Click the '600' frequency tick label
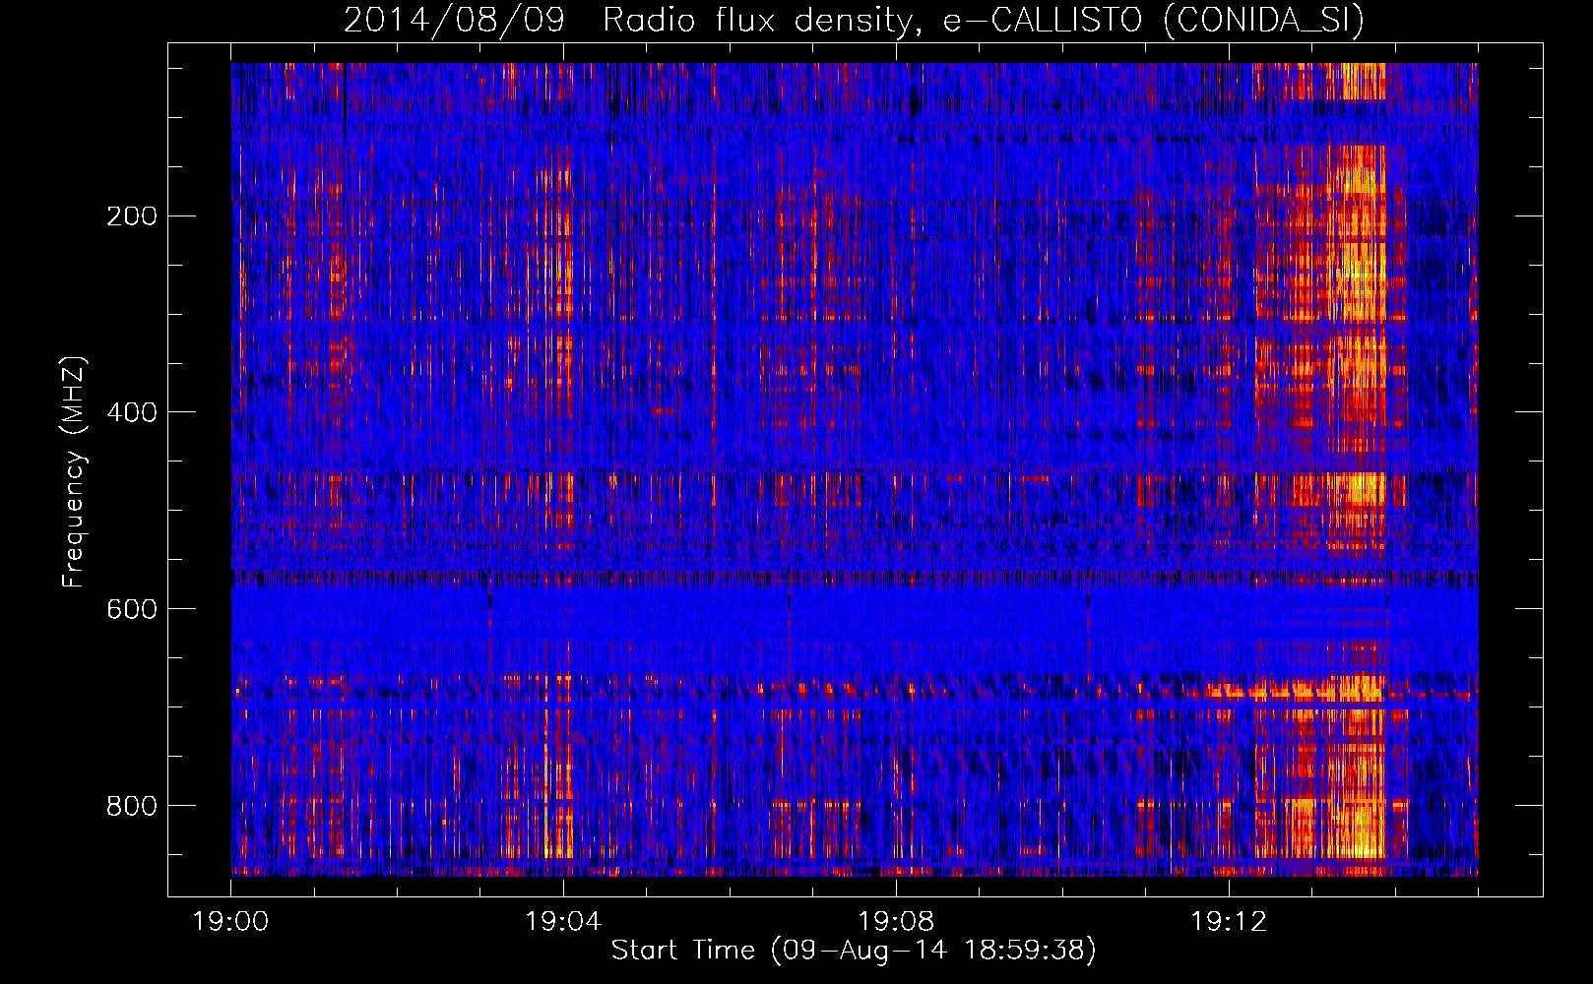The height and width of the screenshot is (984, 1593). coord(132,609)
